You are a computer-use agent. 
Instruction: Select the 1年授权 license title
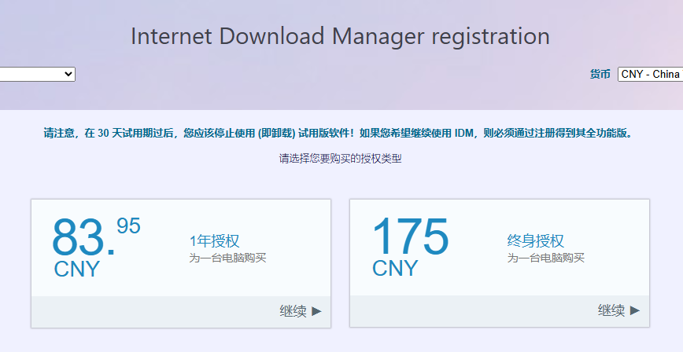click(x=214, y=241)
